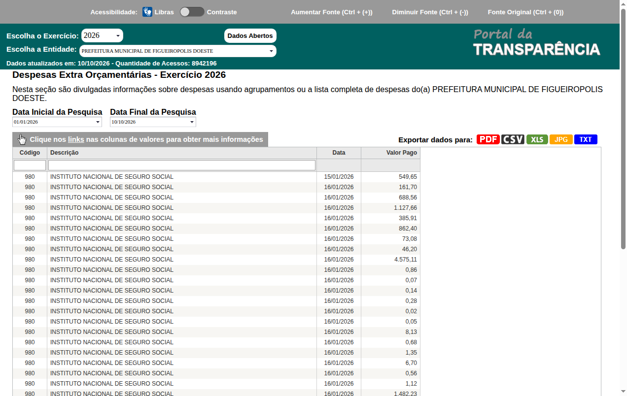Click the Valor Pago value 46,20
This screenshot has width=627, height=396.
point(410,249)
